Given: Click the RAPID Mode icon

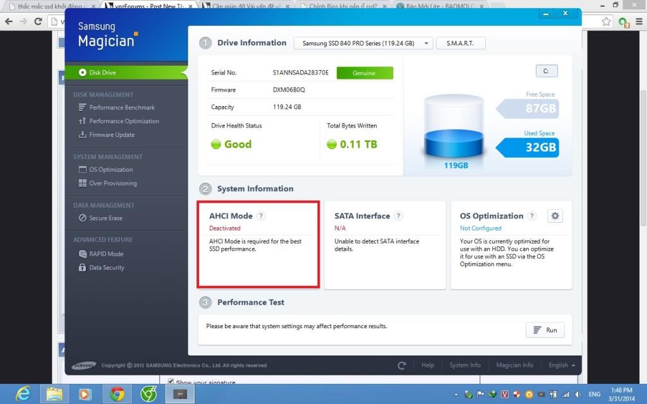Looking at the screenshot, I should point(83,254).
